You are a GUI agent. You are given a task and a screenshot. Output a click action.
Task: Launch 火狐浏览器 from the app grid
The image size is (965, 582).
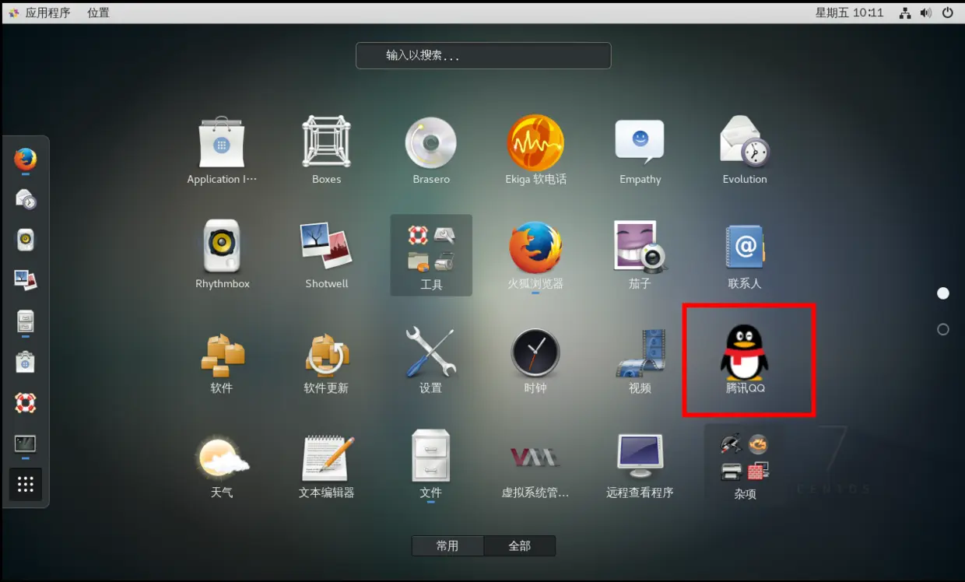tap(535, 254)
